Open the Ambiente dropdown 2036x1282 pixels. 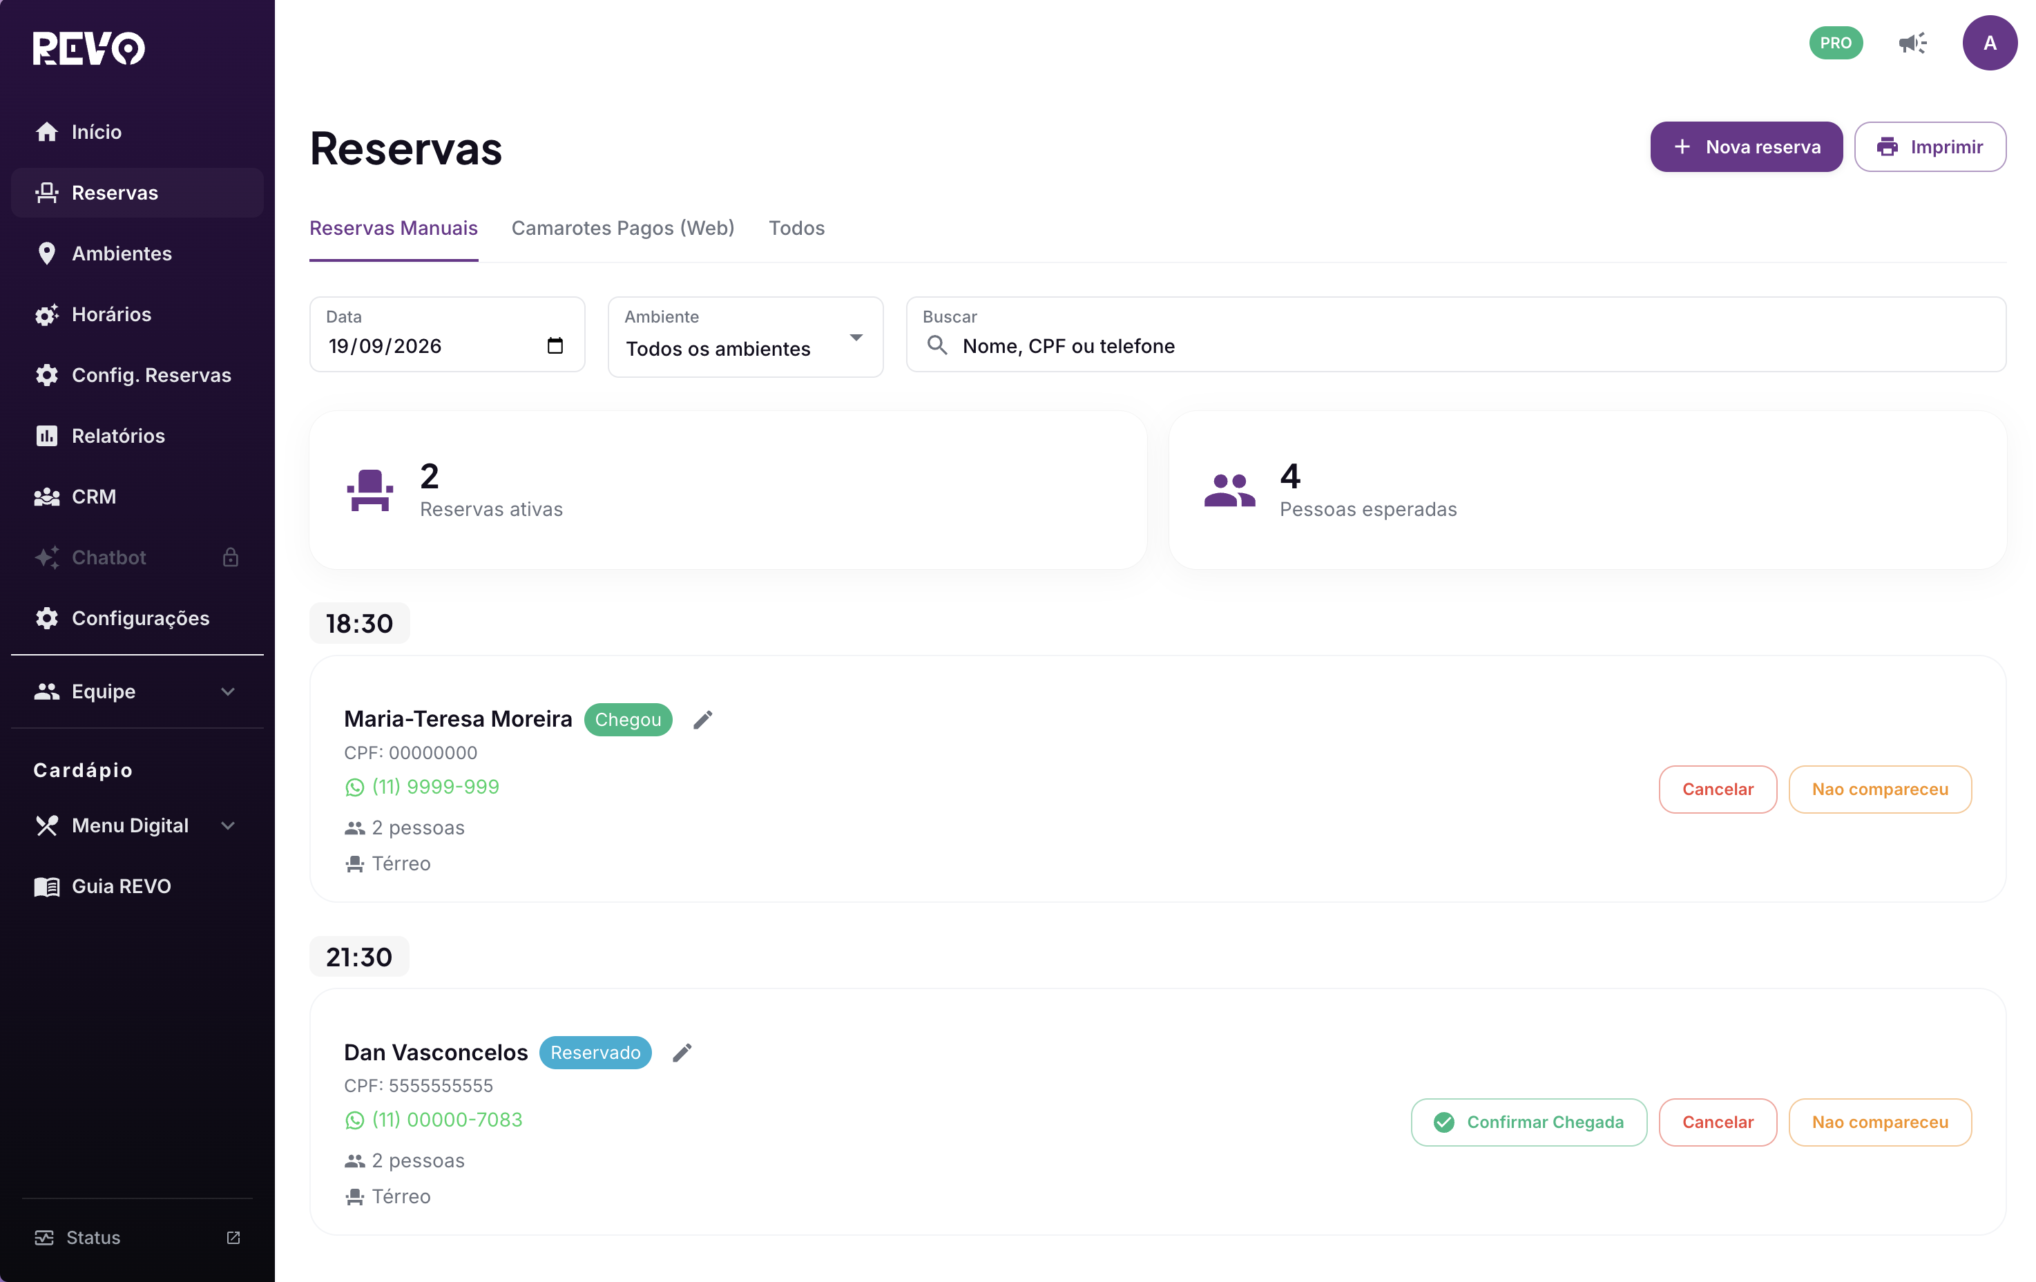click(745, 336)
